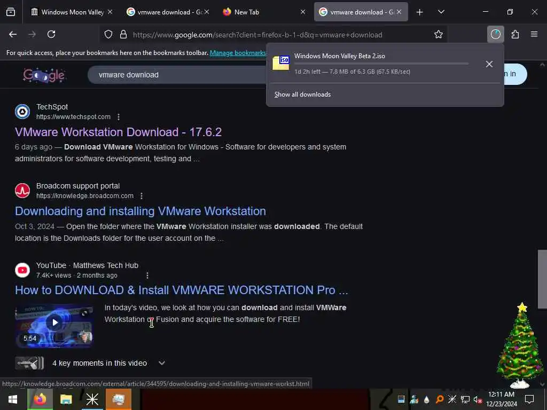Viewport: 547px width, 410px height.
Task: Go to Google homepage via logo
Action: (x=44, y=75)
